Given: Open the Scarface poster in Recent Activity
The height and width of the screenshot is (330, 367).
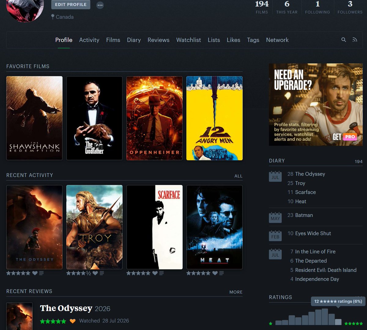Looking at the screenshot, I should click(154, 227).
